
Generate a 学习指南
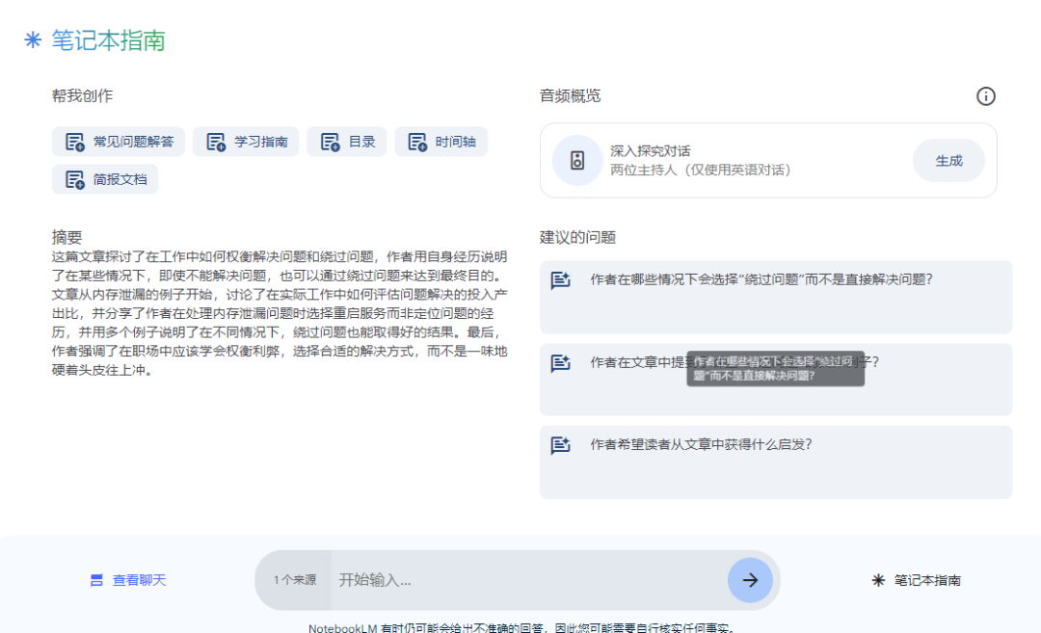pos(246,142)
